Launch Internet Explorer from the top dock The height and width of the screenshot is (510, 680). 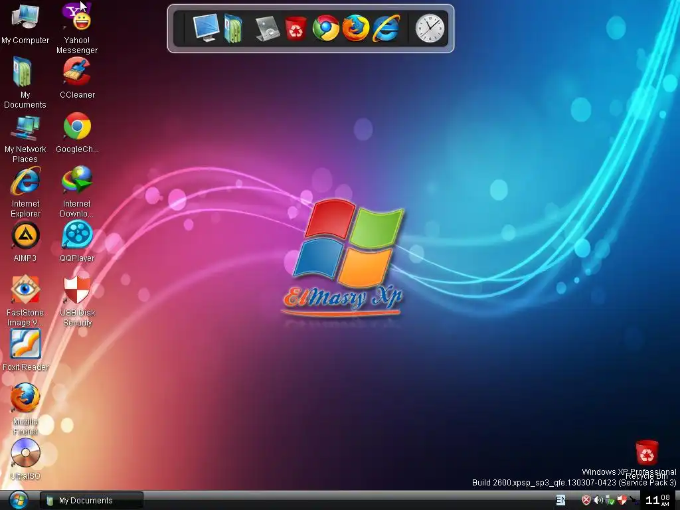pyautogui.click(x=386, y=28)
